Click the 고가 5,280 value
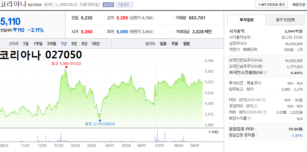Viewport: 307px width, 152px height. (122, 18)
